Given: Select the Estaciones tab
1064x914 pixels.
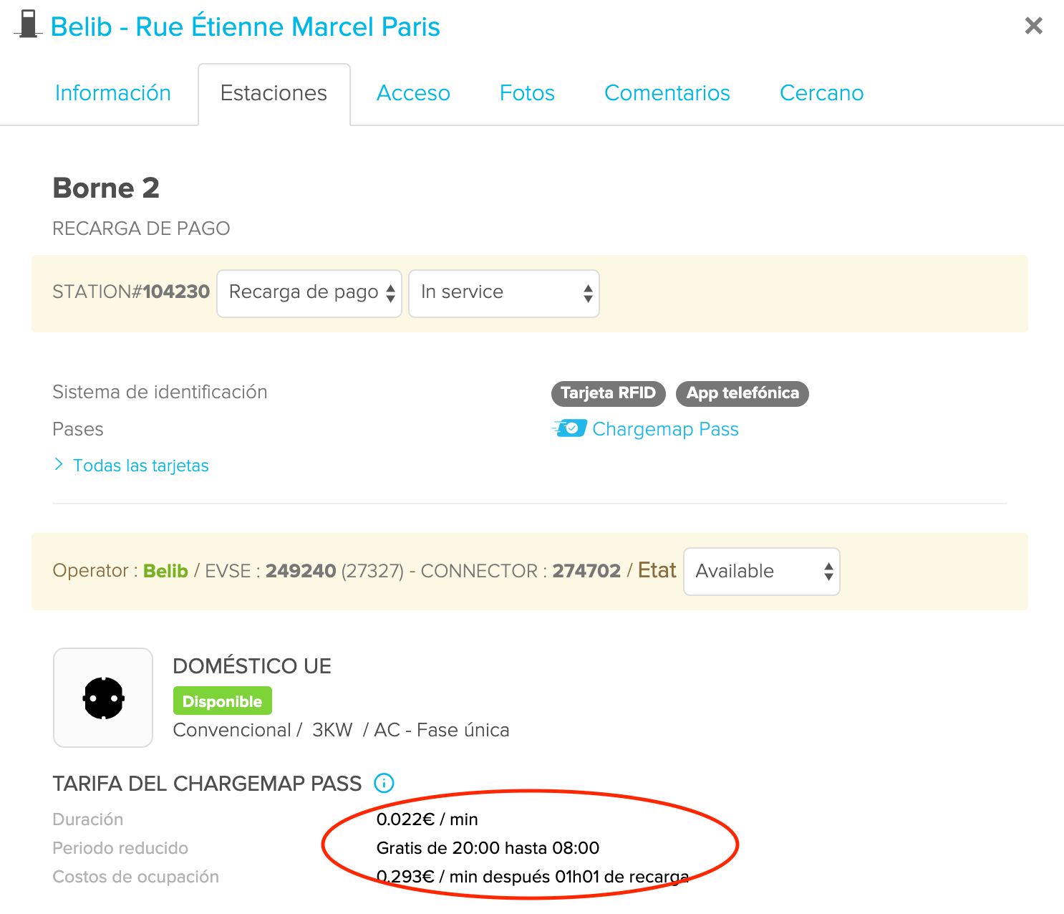Looking at the screenshot, I should point(274,94).
